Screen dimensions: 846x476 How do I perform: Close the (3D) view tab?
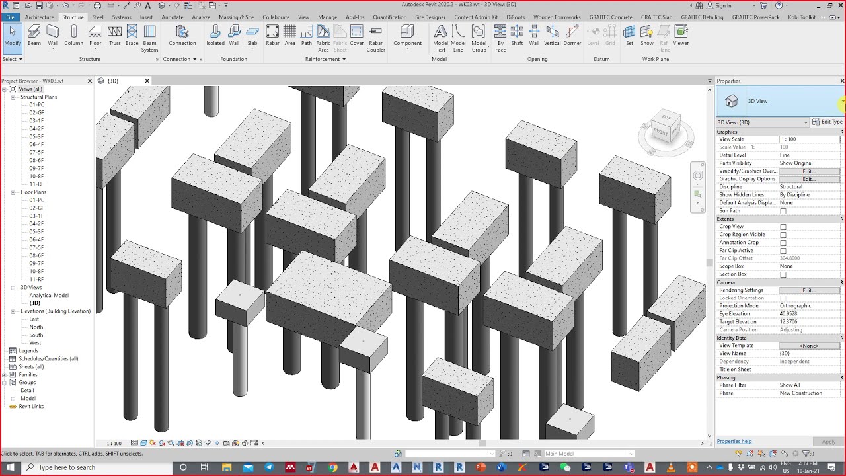[147, 81]
